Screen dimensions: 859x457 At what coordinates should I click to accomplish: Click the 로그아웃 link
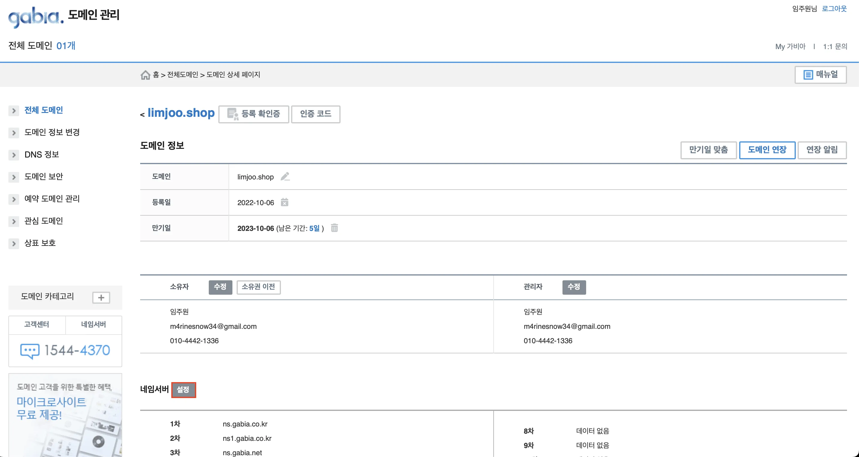click(x=834, y=9)
